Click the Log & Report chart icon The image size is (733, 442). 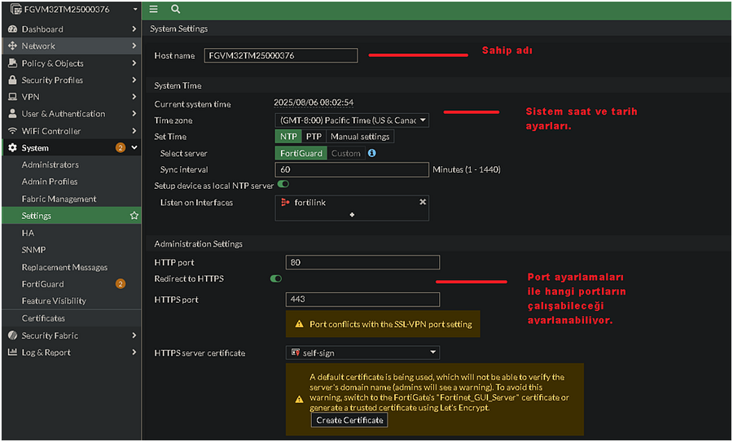(12, 352)
